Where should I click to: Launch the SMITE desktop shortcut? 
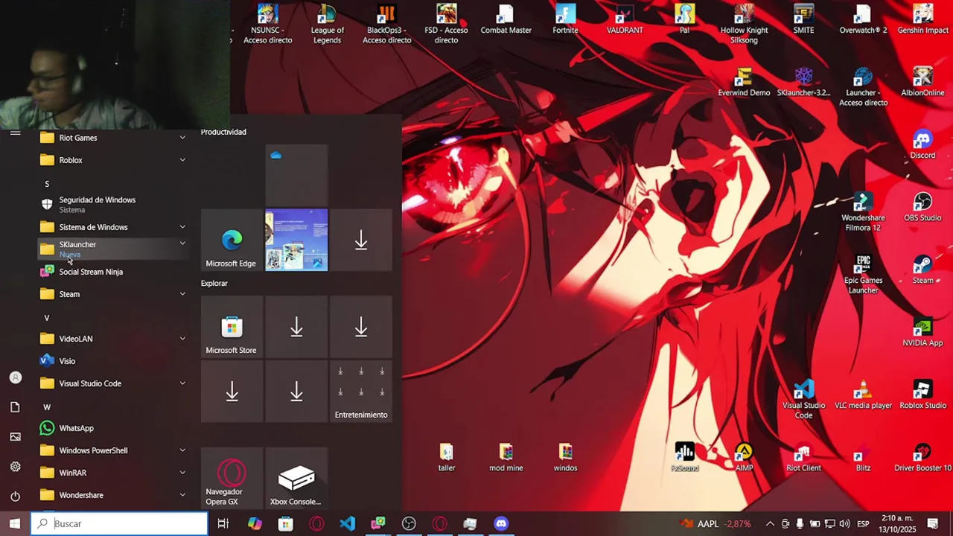coord(803,19)
